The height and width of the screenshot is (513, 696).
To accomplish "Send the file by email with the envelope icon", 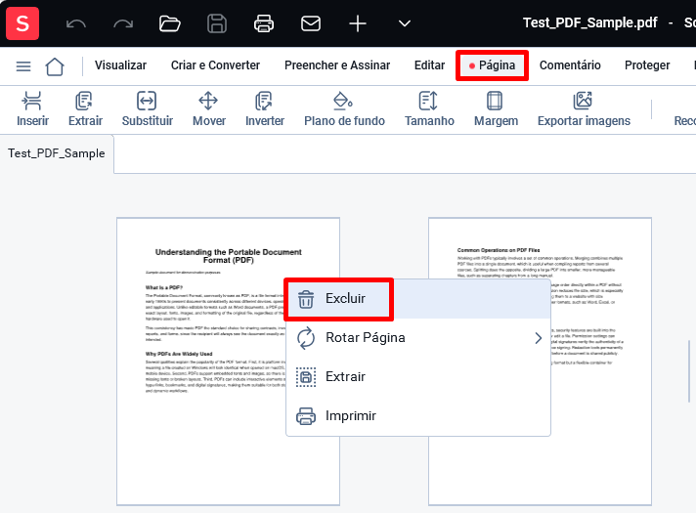I will tap(311, 23).
